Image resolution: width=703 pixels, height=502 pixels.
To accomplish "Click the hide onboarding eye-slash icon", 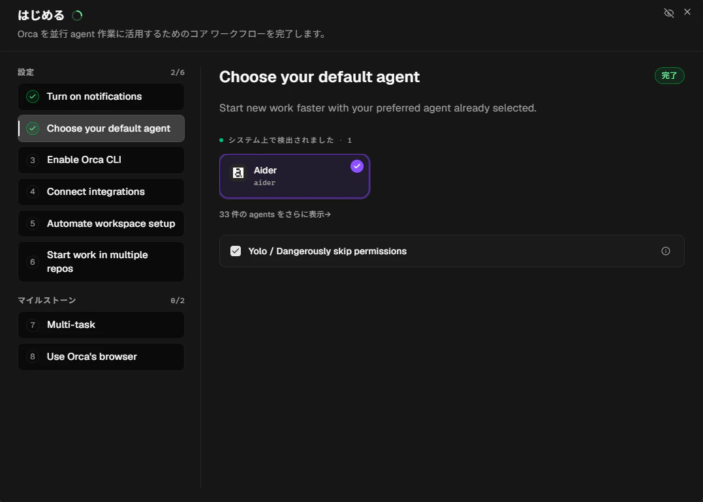I will (x=668, y=13).
